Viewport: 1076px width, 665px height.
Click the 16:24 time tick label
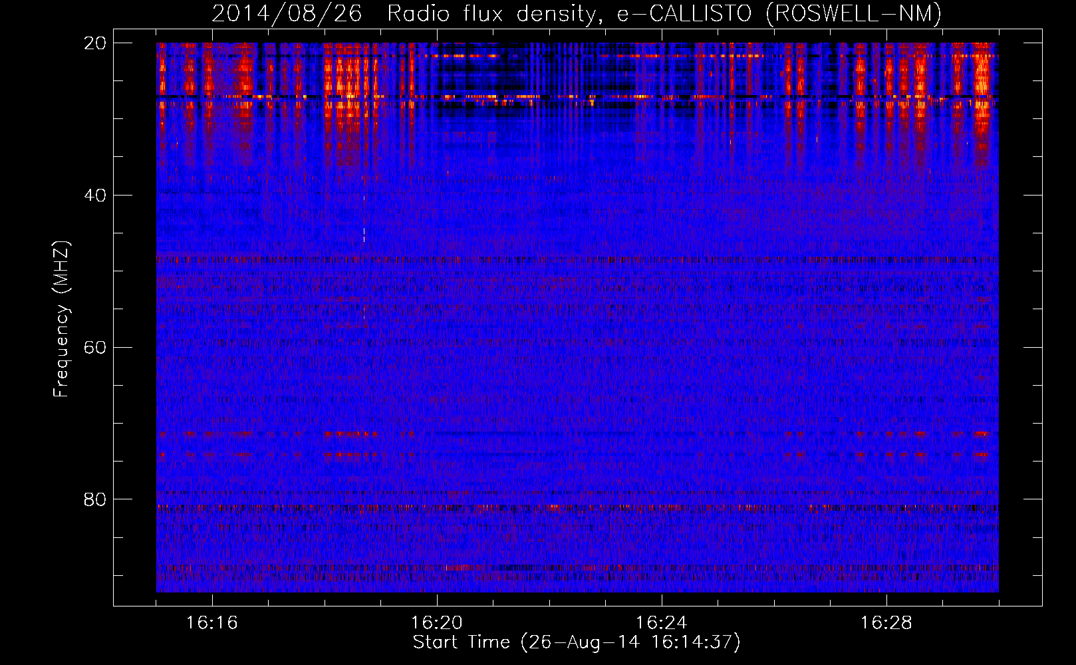662,622
